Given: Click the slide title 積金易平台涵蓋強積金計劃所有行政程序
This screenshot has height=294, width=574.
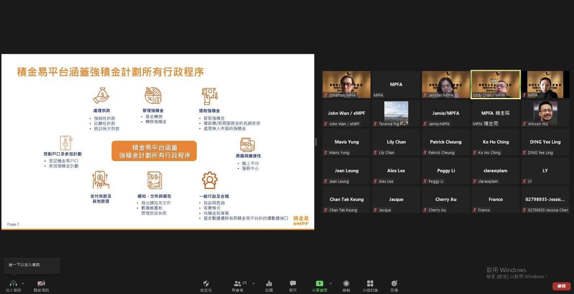Looking at the screenshot, I should click(111, 72).
